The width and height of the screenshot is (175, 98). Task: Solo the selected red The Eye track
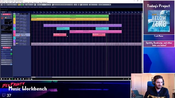tap(18, 34)
